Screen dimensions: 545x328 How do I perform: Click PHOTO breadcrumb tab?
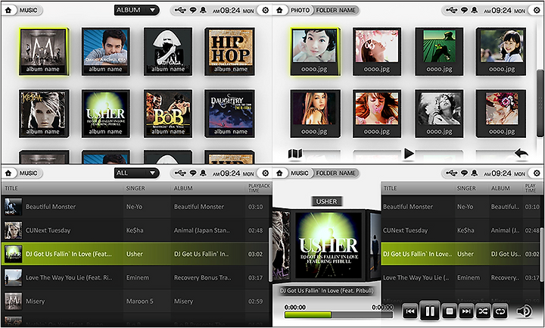(x=300, y=10)
